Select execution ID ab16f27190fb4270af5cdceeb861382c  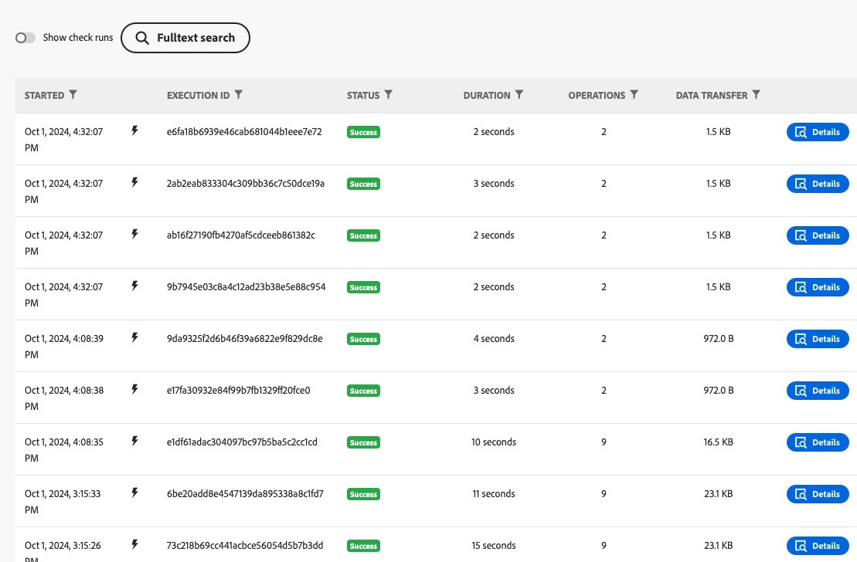point(241,235)
